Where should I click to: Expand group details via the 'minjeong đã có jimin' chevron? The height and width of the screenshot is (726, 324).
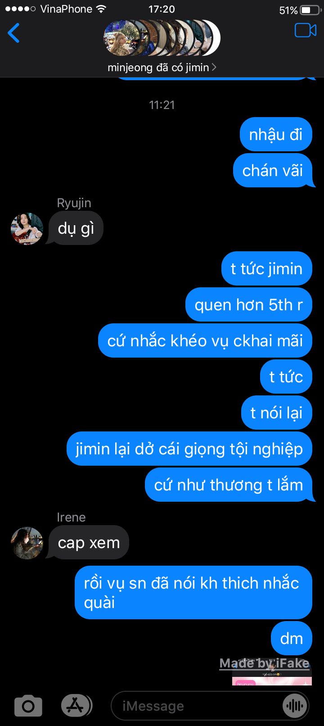(x=214, y=67)
